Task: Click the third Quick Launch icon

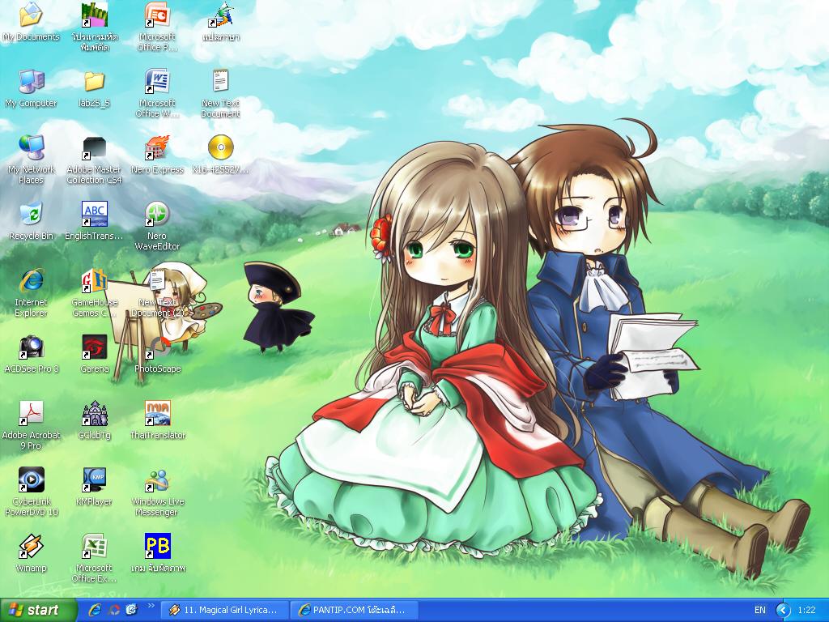Action: pos(132,611)
